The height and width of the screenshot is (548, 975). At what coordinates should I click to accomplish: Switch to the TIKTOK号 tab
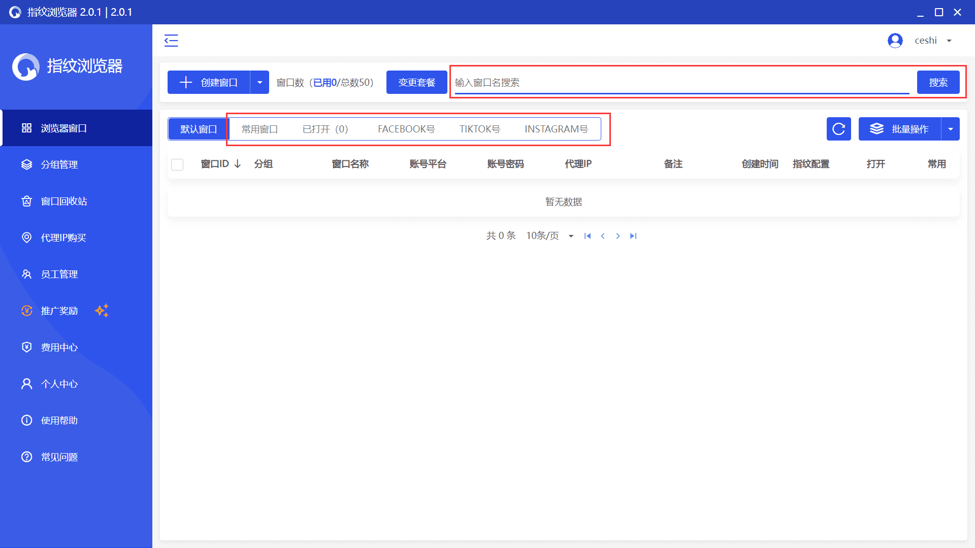tap(479, 129)
